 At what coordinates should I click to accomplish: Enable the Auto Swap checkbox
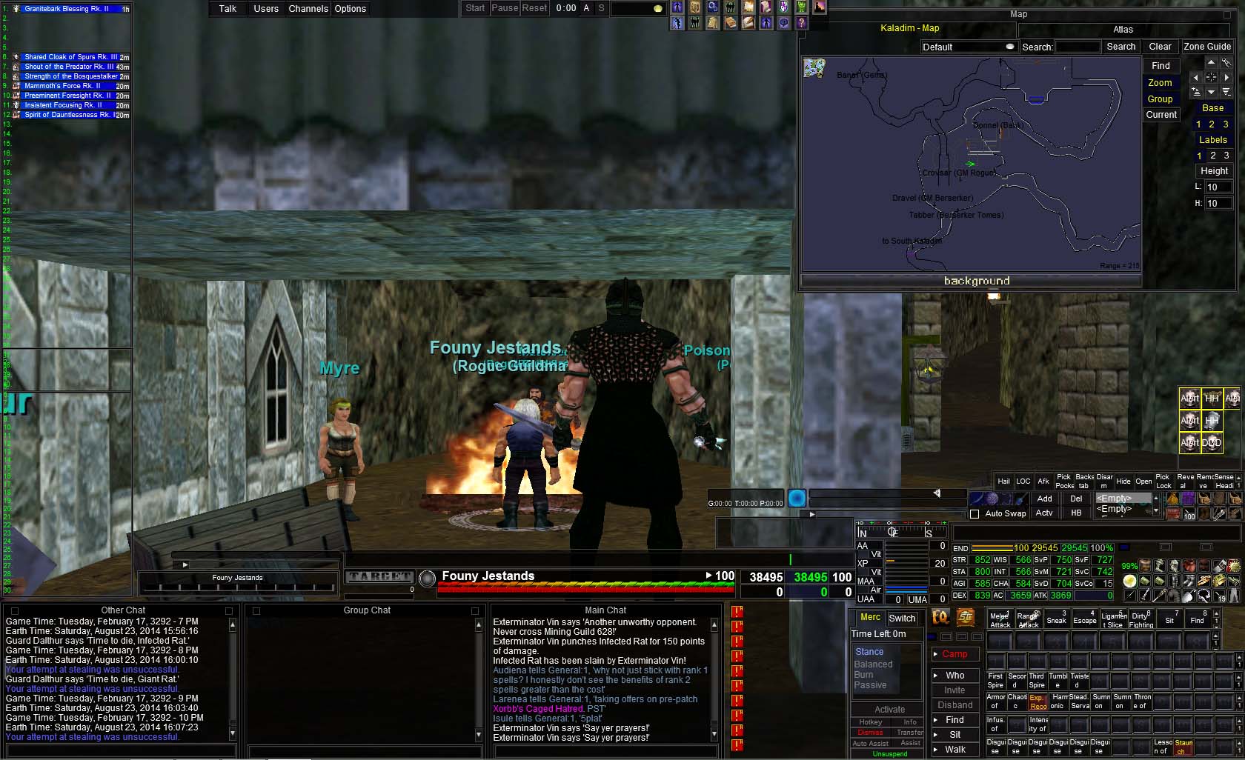click(975, 514)
